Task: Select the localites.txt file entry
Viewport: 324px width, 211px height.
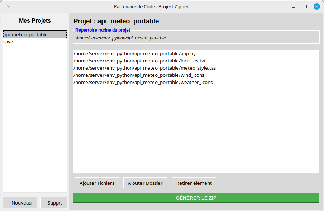Action: click(x=139, y=61)
